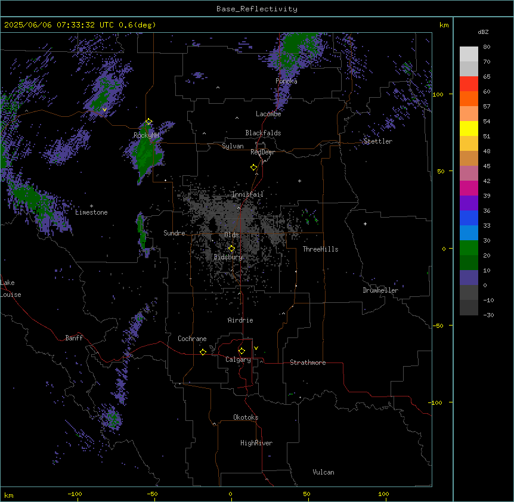The height and width of the screenshot is (502, 514).
Task: Click the yellow diamond marker above RockyMH
Action: click(149, 122)
